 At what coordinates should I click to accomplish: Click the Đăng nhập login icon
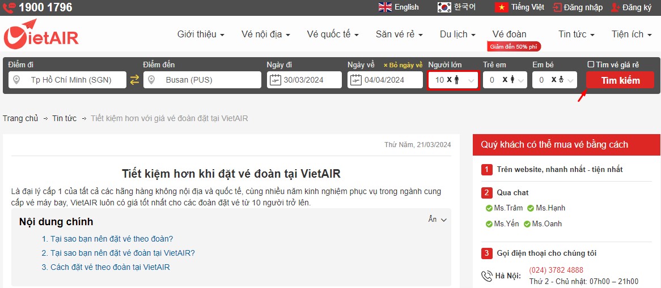pyautogui.click(x=557, y=7)
